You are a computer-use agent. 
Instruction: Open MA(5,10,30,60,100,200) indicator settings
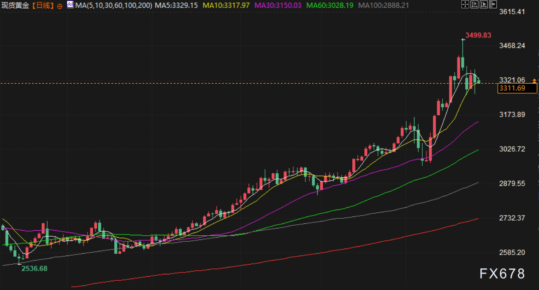113,6
